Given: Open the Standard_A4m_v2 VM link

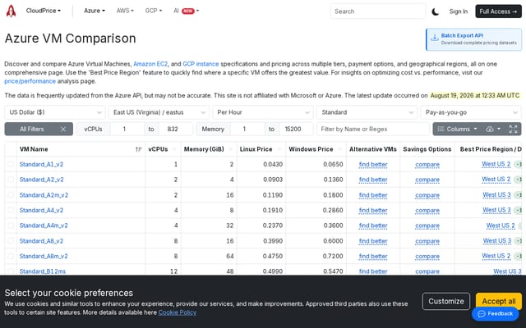Looking at the screenshot, I should pyautogui.click(x=44, y=225).
